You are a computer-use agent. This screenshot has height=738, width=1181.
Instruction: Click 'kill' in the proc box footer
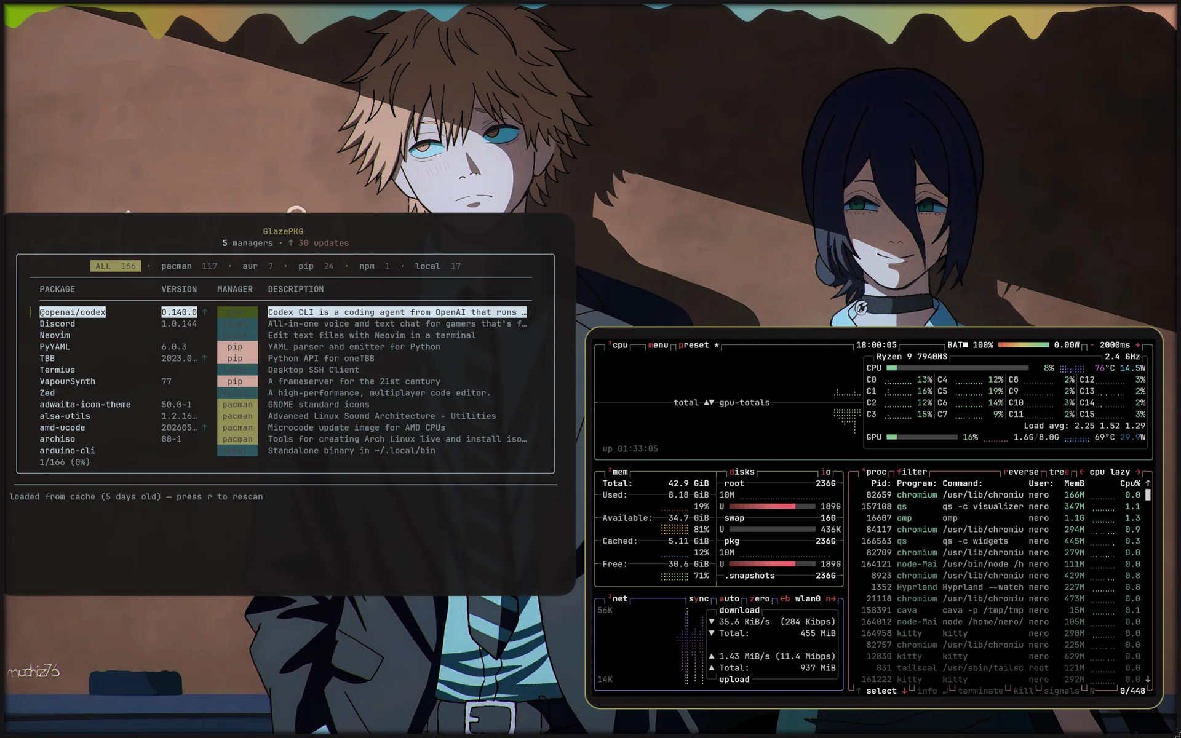click(x=1024, y=691)
